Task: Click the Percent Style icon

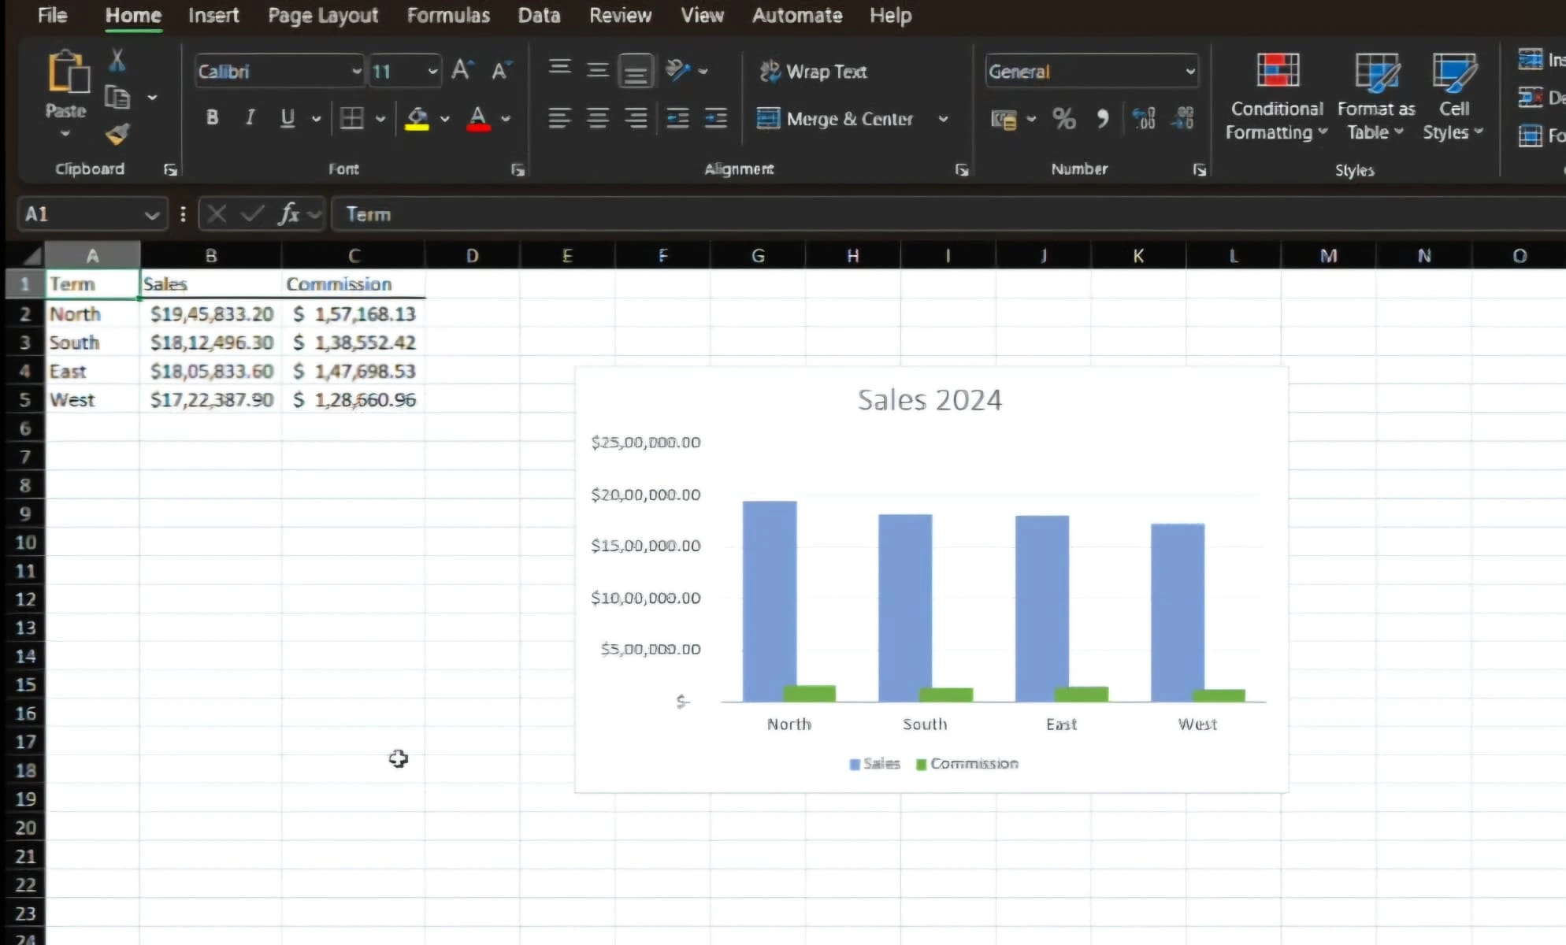Action: pyautogui.click(x=1063, y=119)
